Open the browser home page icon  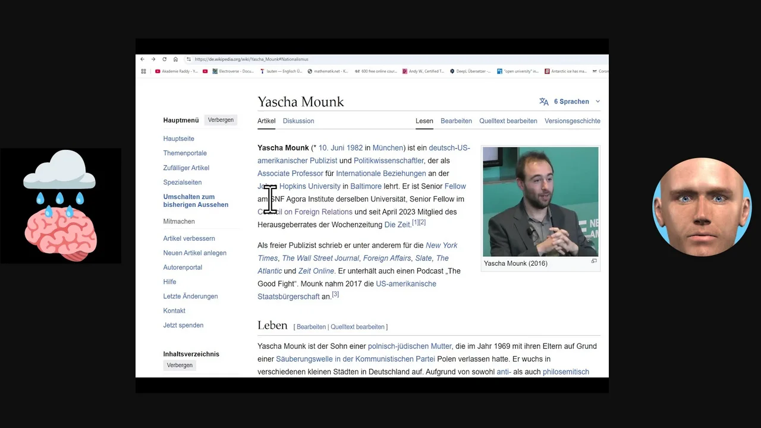pos(175,59)
